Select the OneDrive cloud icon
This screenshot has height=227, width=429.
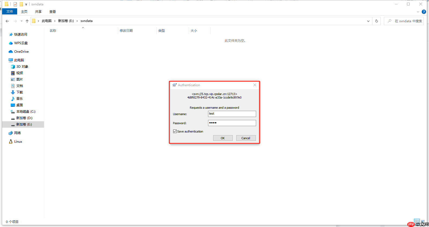tap(11, 52)
